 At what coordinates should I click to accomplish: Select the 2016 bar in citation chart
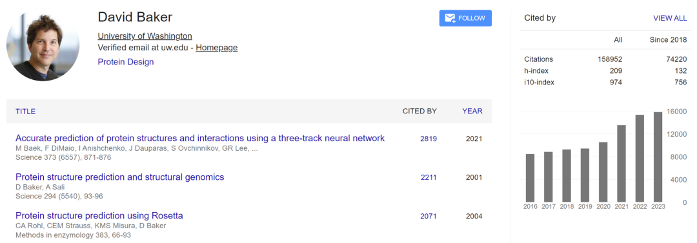coord(530,178)
